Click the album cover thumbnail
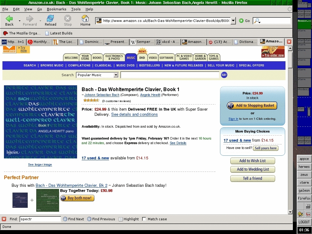This screenshot has height=234, width=312. click(x=41, y=122)
